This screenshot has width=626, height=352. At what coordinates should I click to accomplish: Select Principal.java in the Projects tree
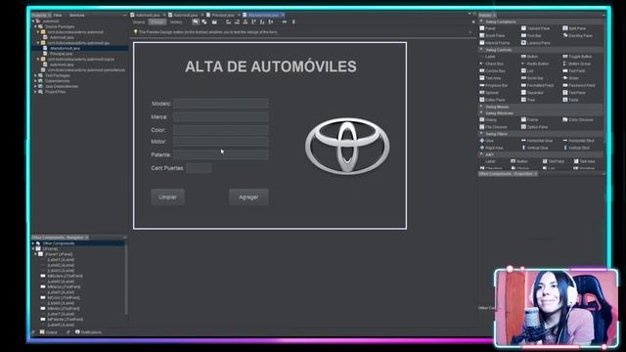click(x=61, y=54)
